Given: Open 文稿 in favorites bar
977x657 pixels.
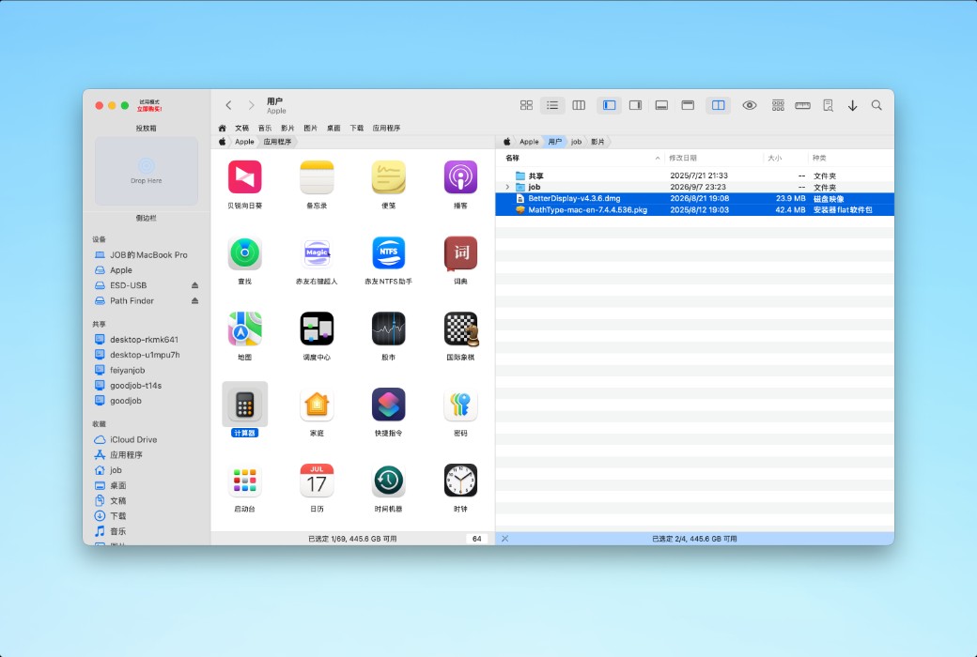Looking at the screenshot, I should 241,128.
